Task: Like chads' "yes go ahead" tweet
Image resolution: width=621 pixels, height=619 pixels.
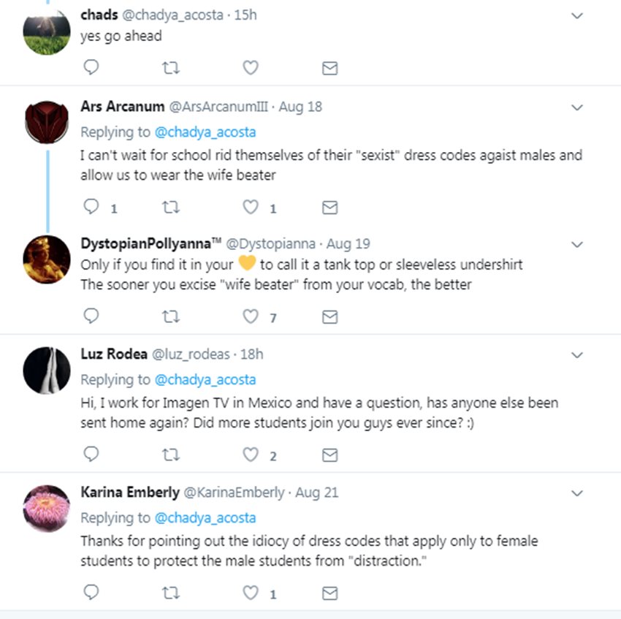Action: (251, 68)
